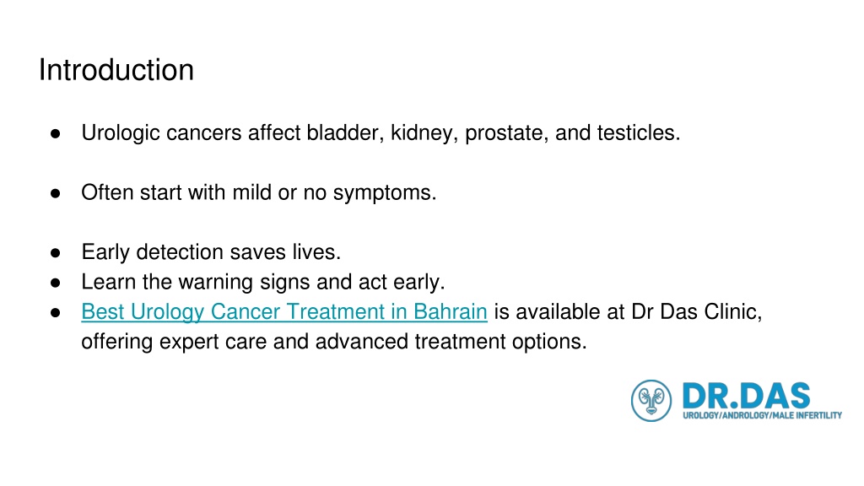
Task: Click the Urology/Andrology/Male Infertility tagline
Action: point(762,415)
